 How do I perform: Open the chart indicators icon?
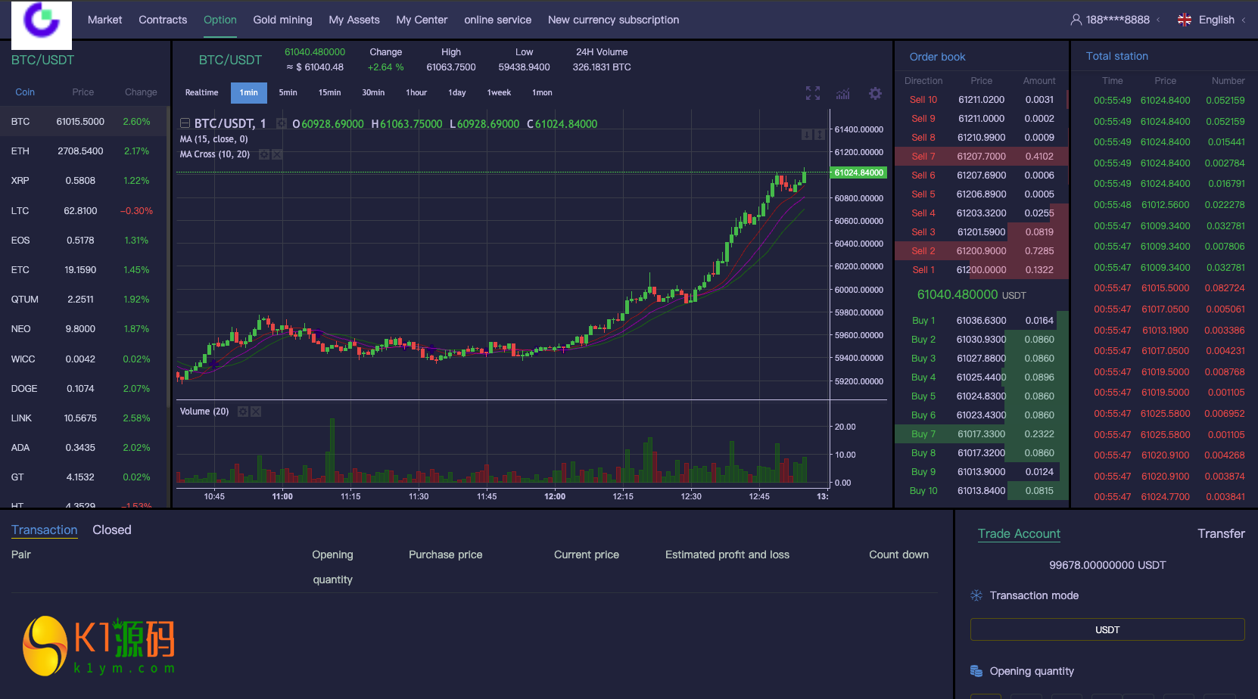[842, 94]
